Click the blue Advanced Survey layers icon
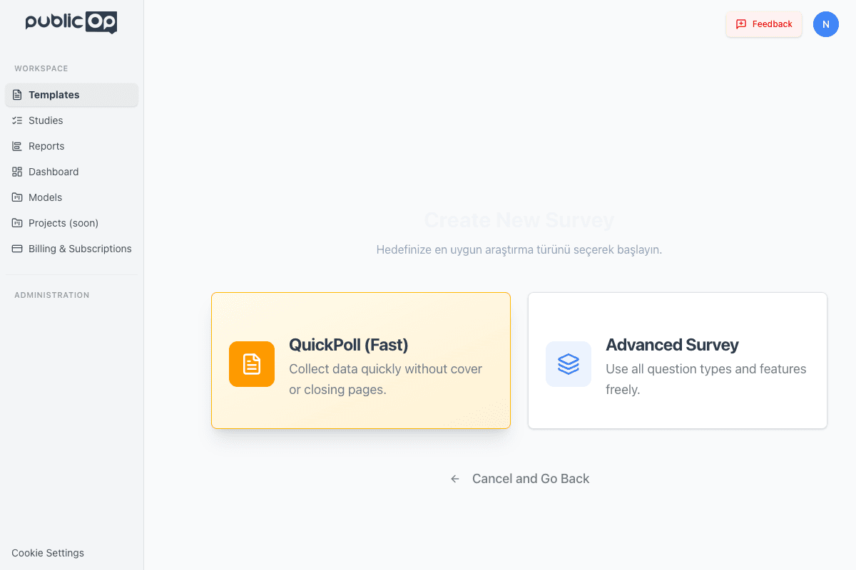This screenshot has height=570, width=856. click(569, 364)
